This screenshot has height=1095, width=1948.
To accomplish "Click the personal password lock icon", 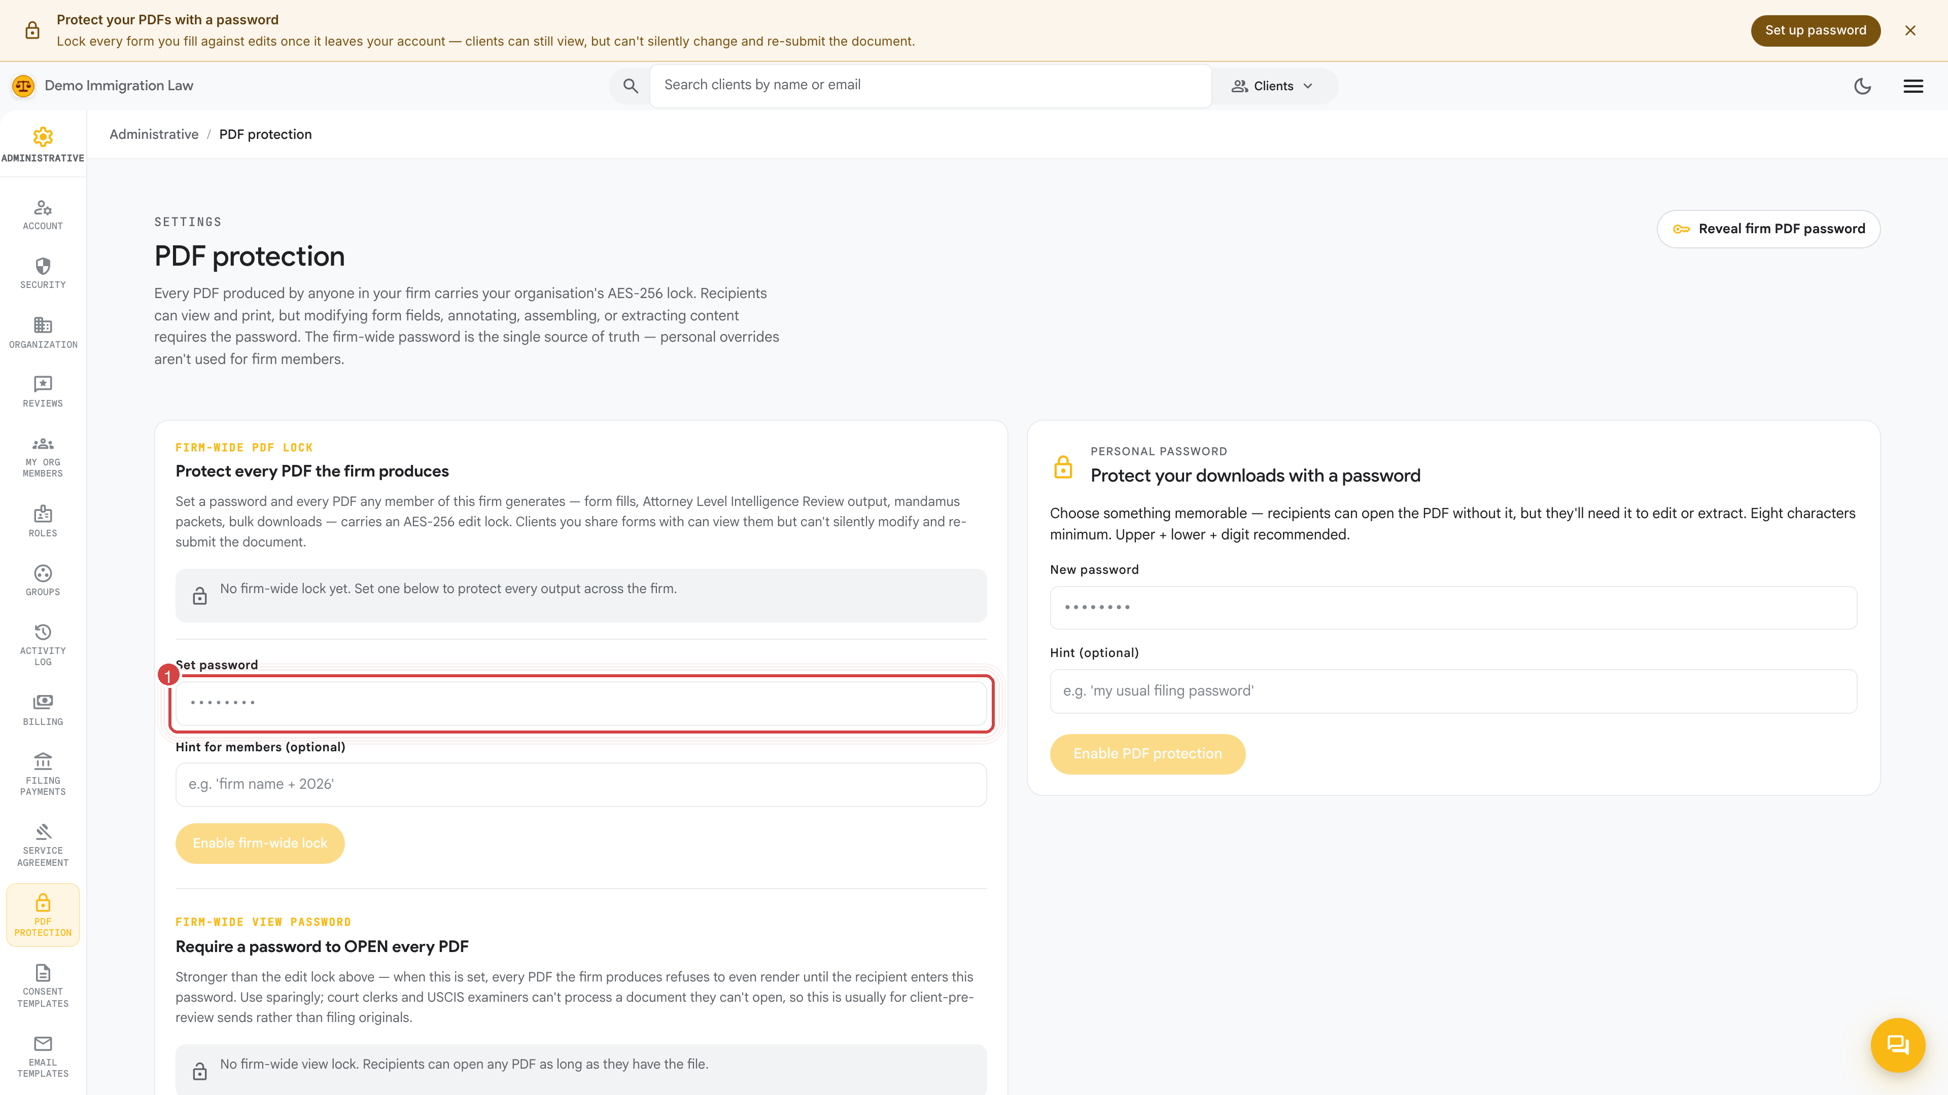I will (1062, 467).
